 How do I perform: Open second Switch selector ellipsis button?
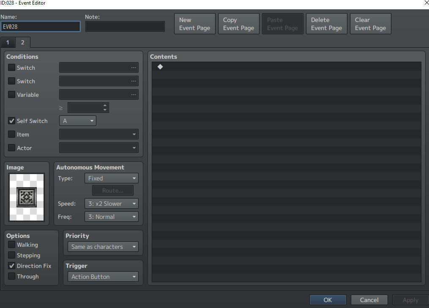coord(133,81)
